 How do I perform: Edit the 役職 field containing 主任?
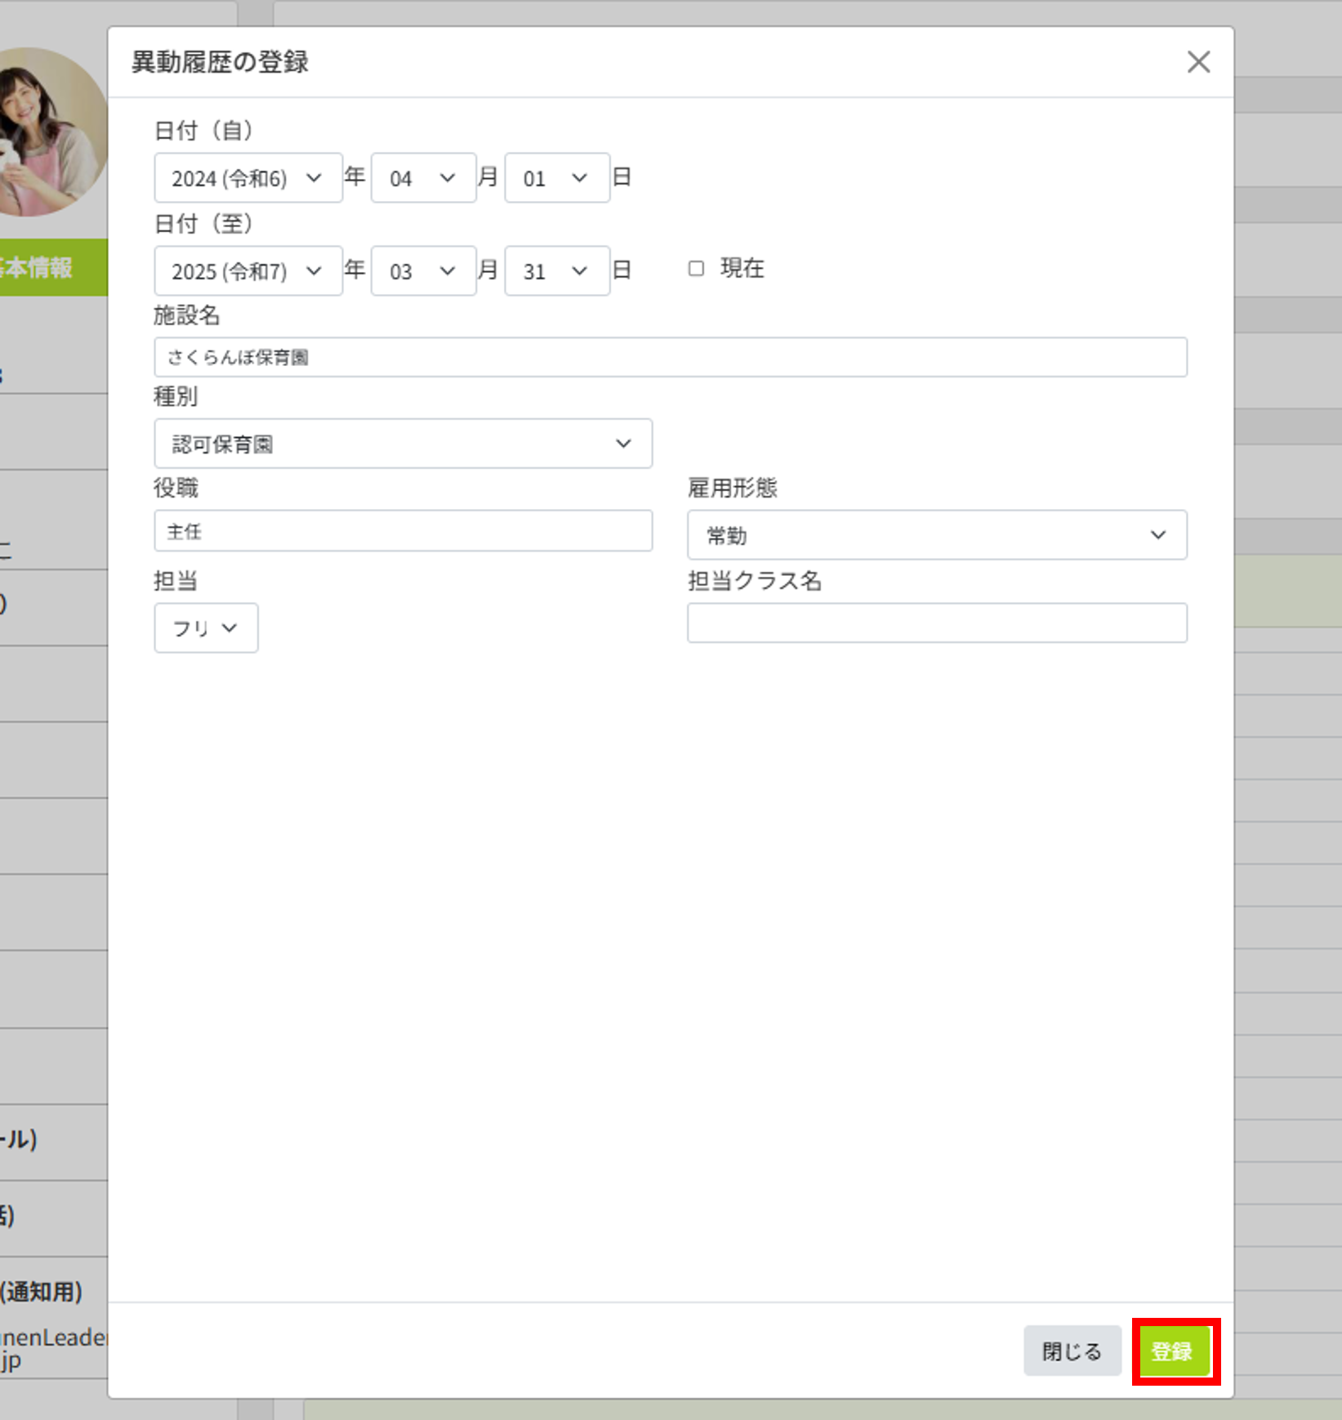(x=403, y=530)
